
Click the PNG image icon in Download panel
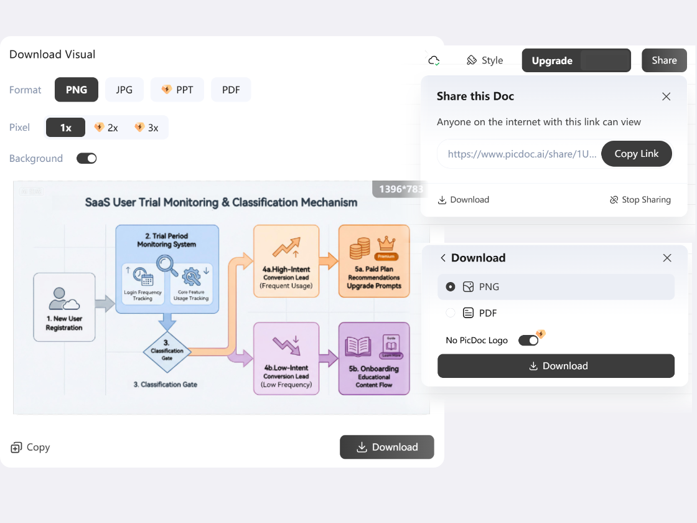point(469,286)
